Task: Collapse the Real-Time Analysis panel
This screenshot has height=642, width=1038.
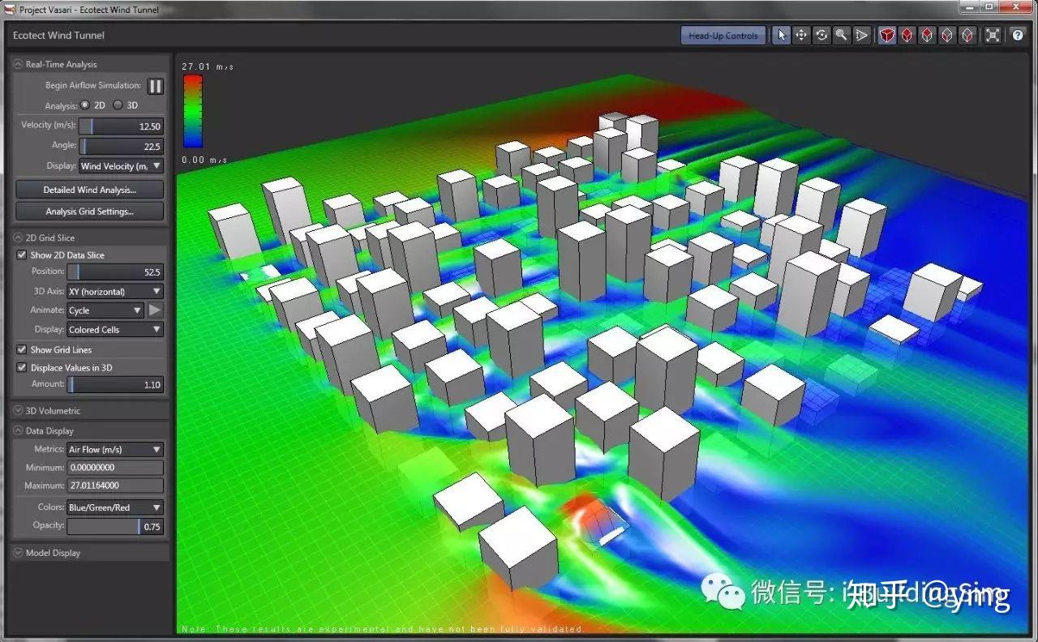Action: [x=17, y=63]
